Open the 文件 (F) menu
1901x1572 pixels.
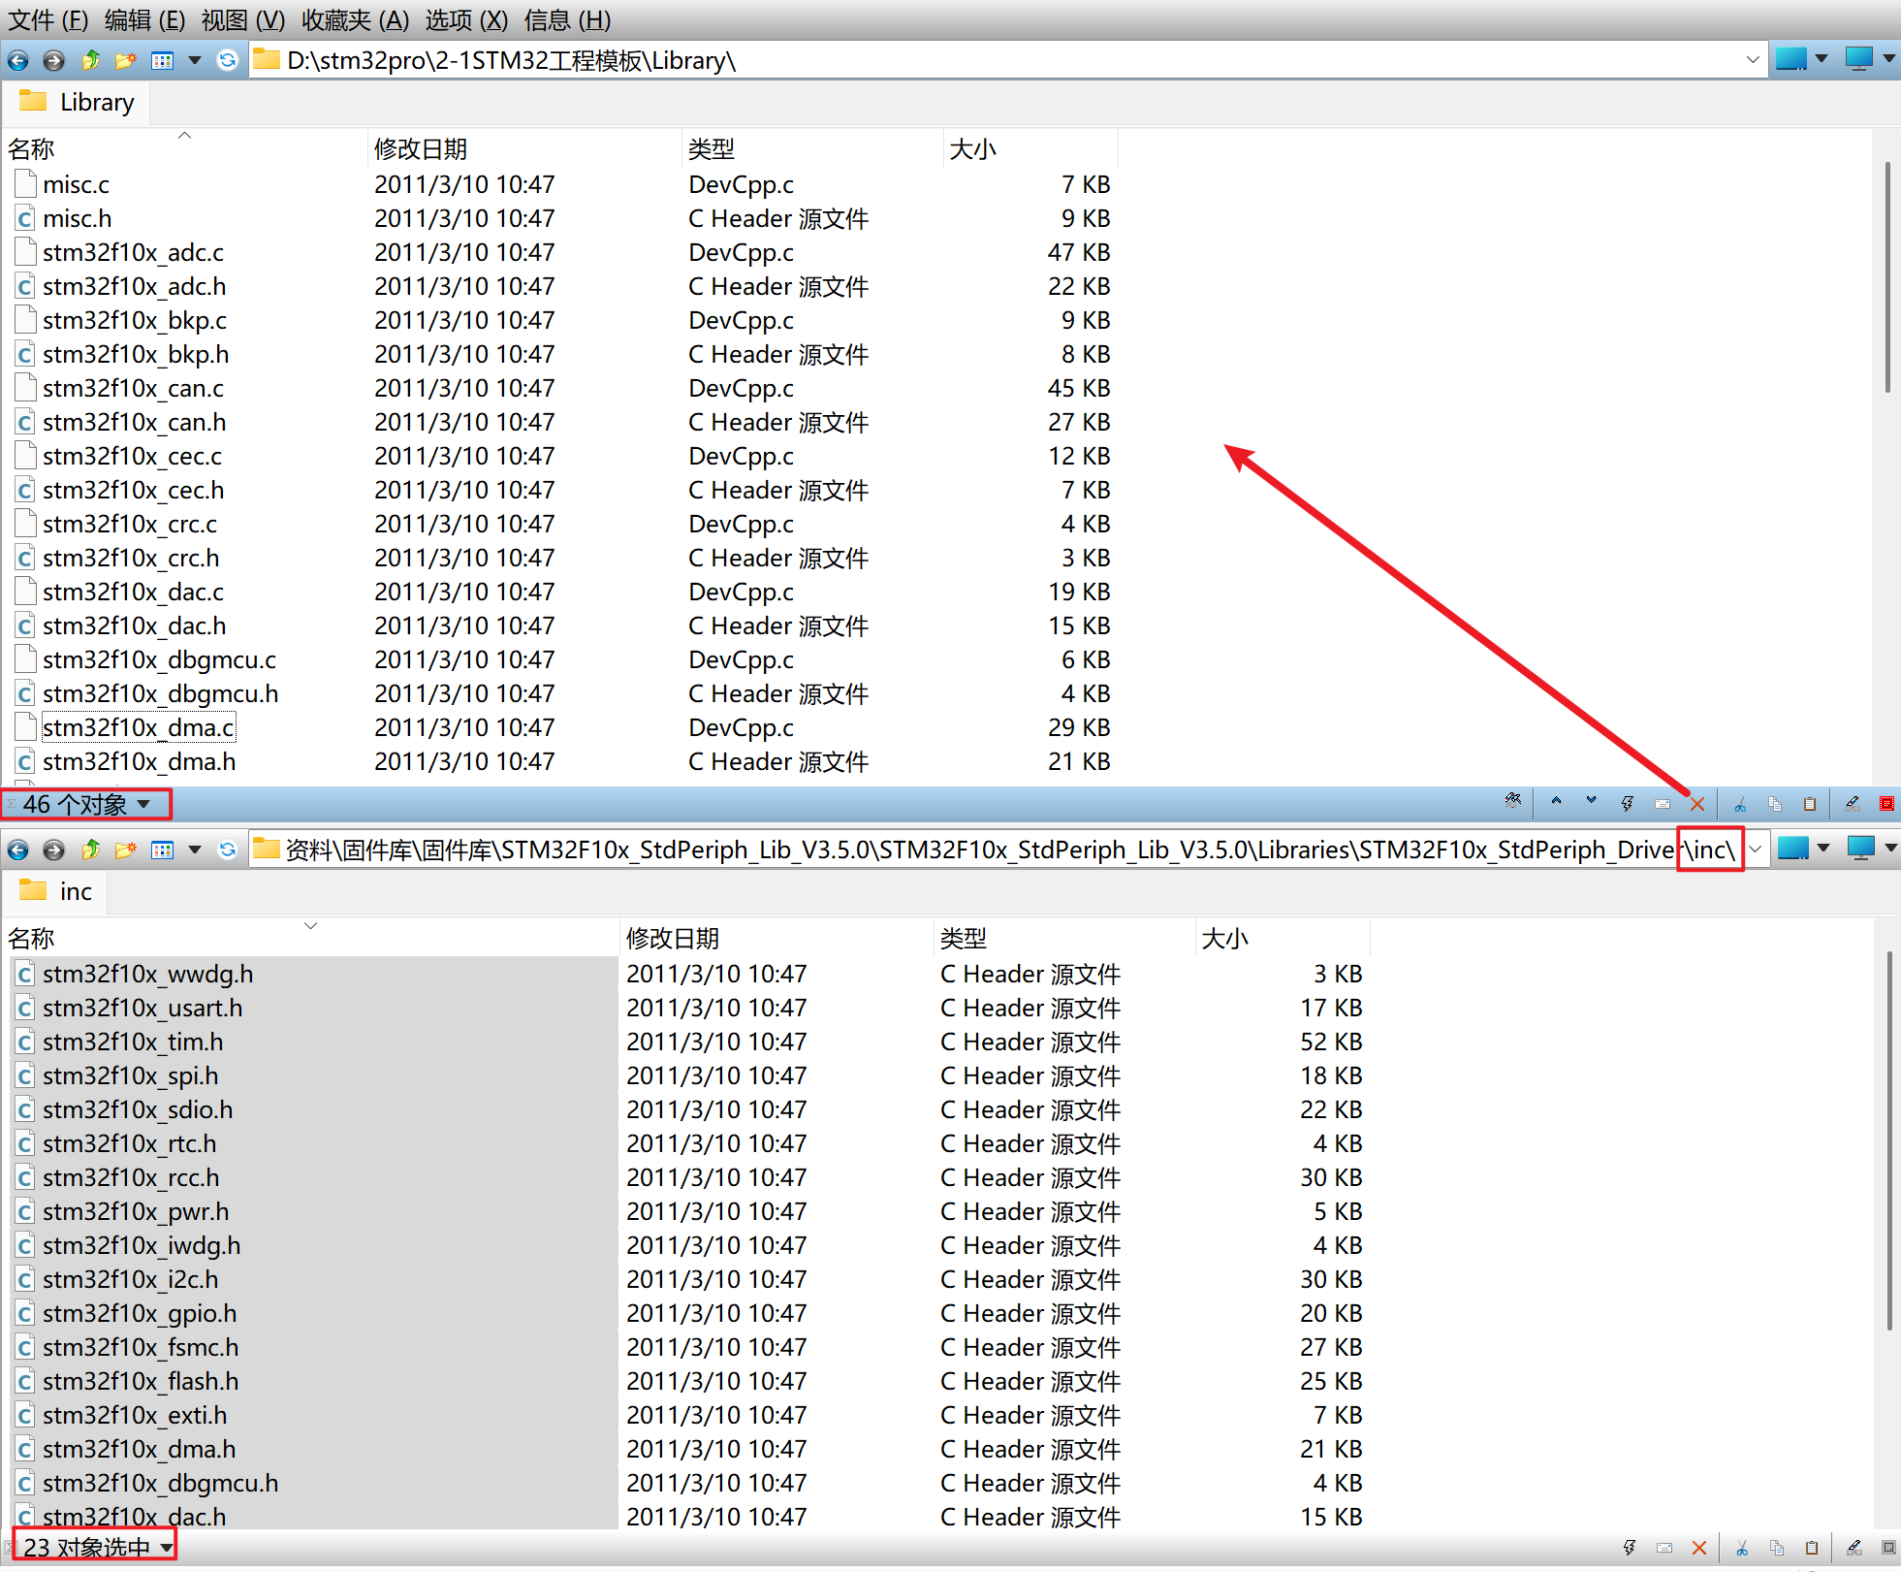click(x=48, y=19)
